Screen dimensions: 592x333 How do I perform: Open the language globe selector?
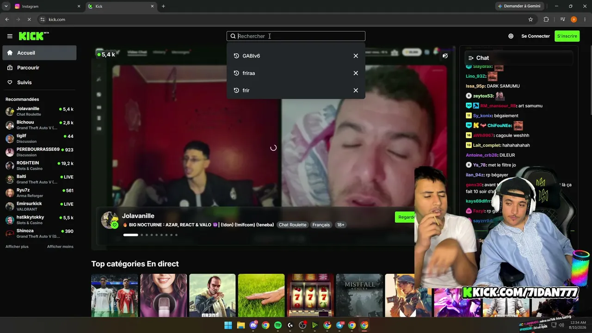coord(511,36)
